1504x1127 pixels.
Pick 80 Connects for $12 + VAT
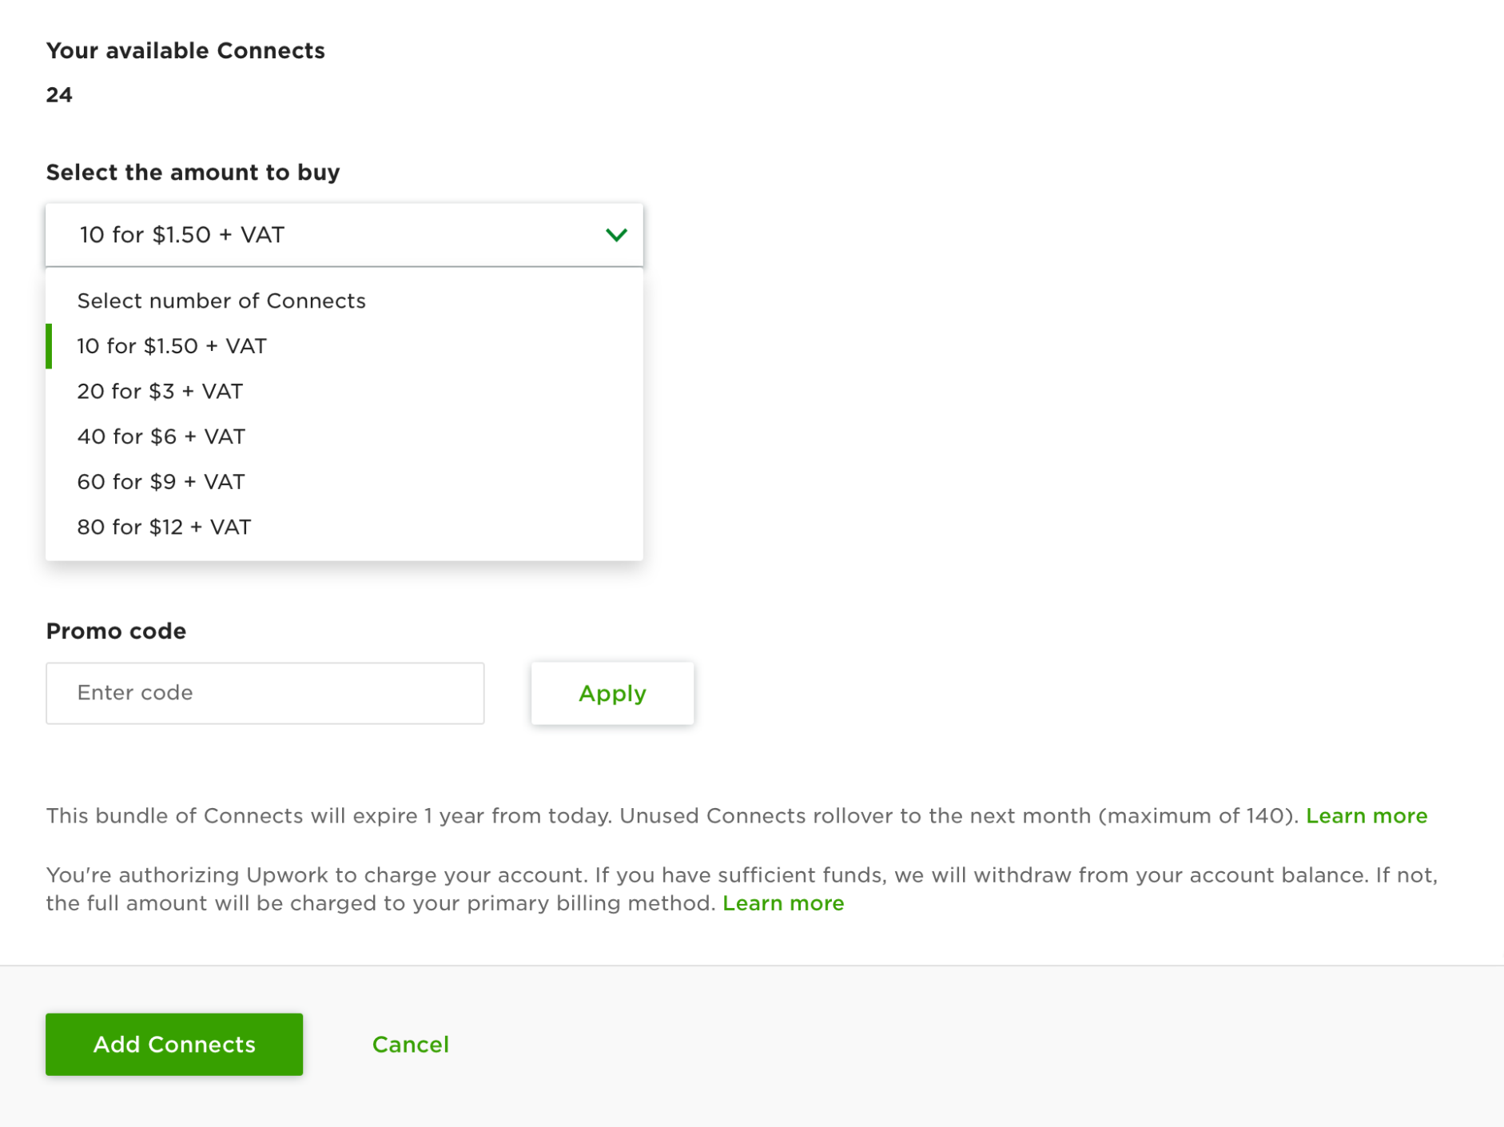click(344, 528)
